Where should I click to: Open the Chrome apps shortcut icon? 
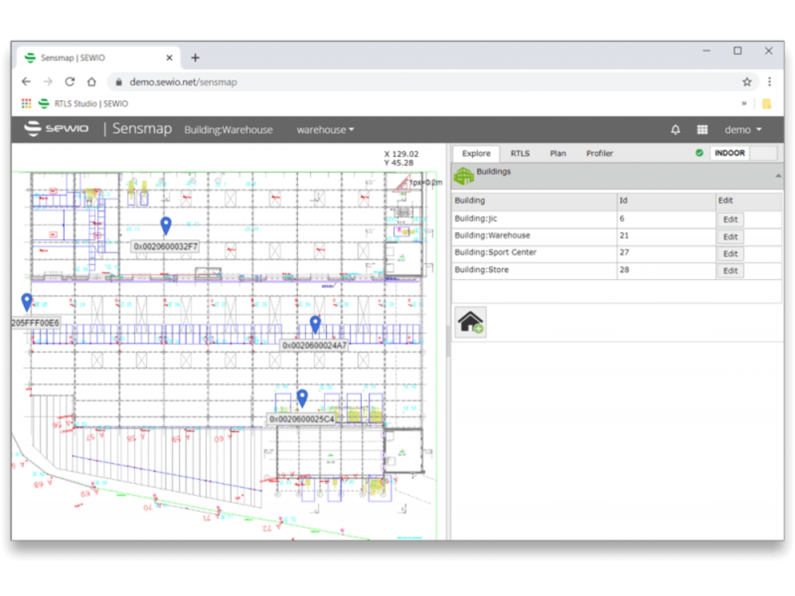26,103
